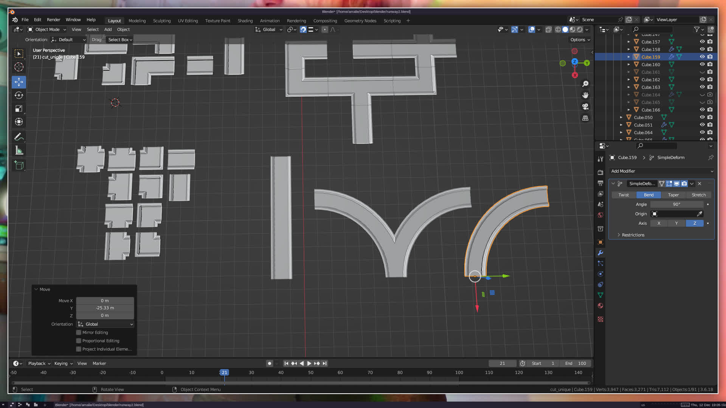726x408 pixels.
Task: Click the pan view hand icon
Action: pyautogui.click(x=585, y=95)
